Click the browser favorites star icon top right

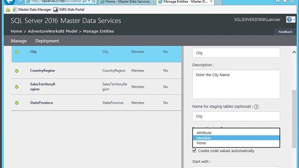click(x=285, y=1)
